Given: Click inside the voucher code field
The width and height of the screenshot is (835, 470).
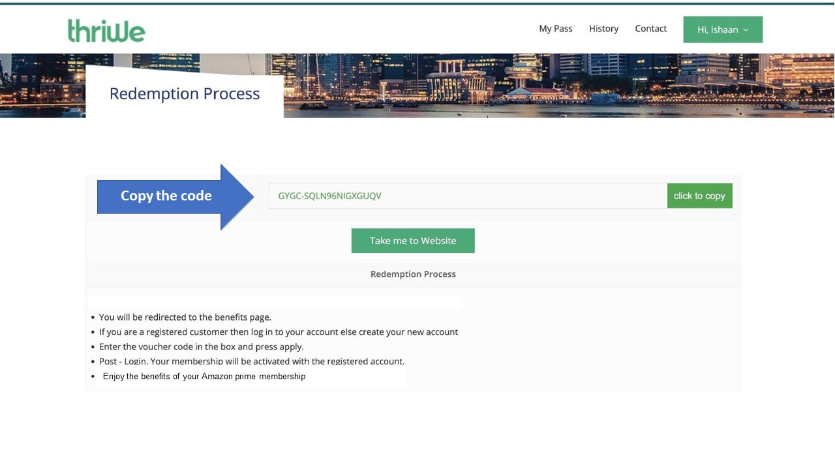Looking at the screenshot, I should (522, 196).
